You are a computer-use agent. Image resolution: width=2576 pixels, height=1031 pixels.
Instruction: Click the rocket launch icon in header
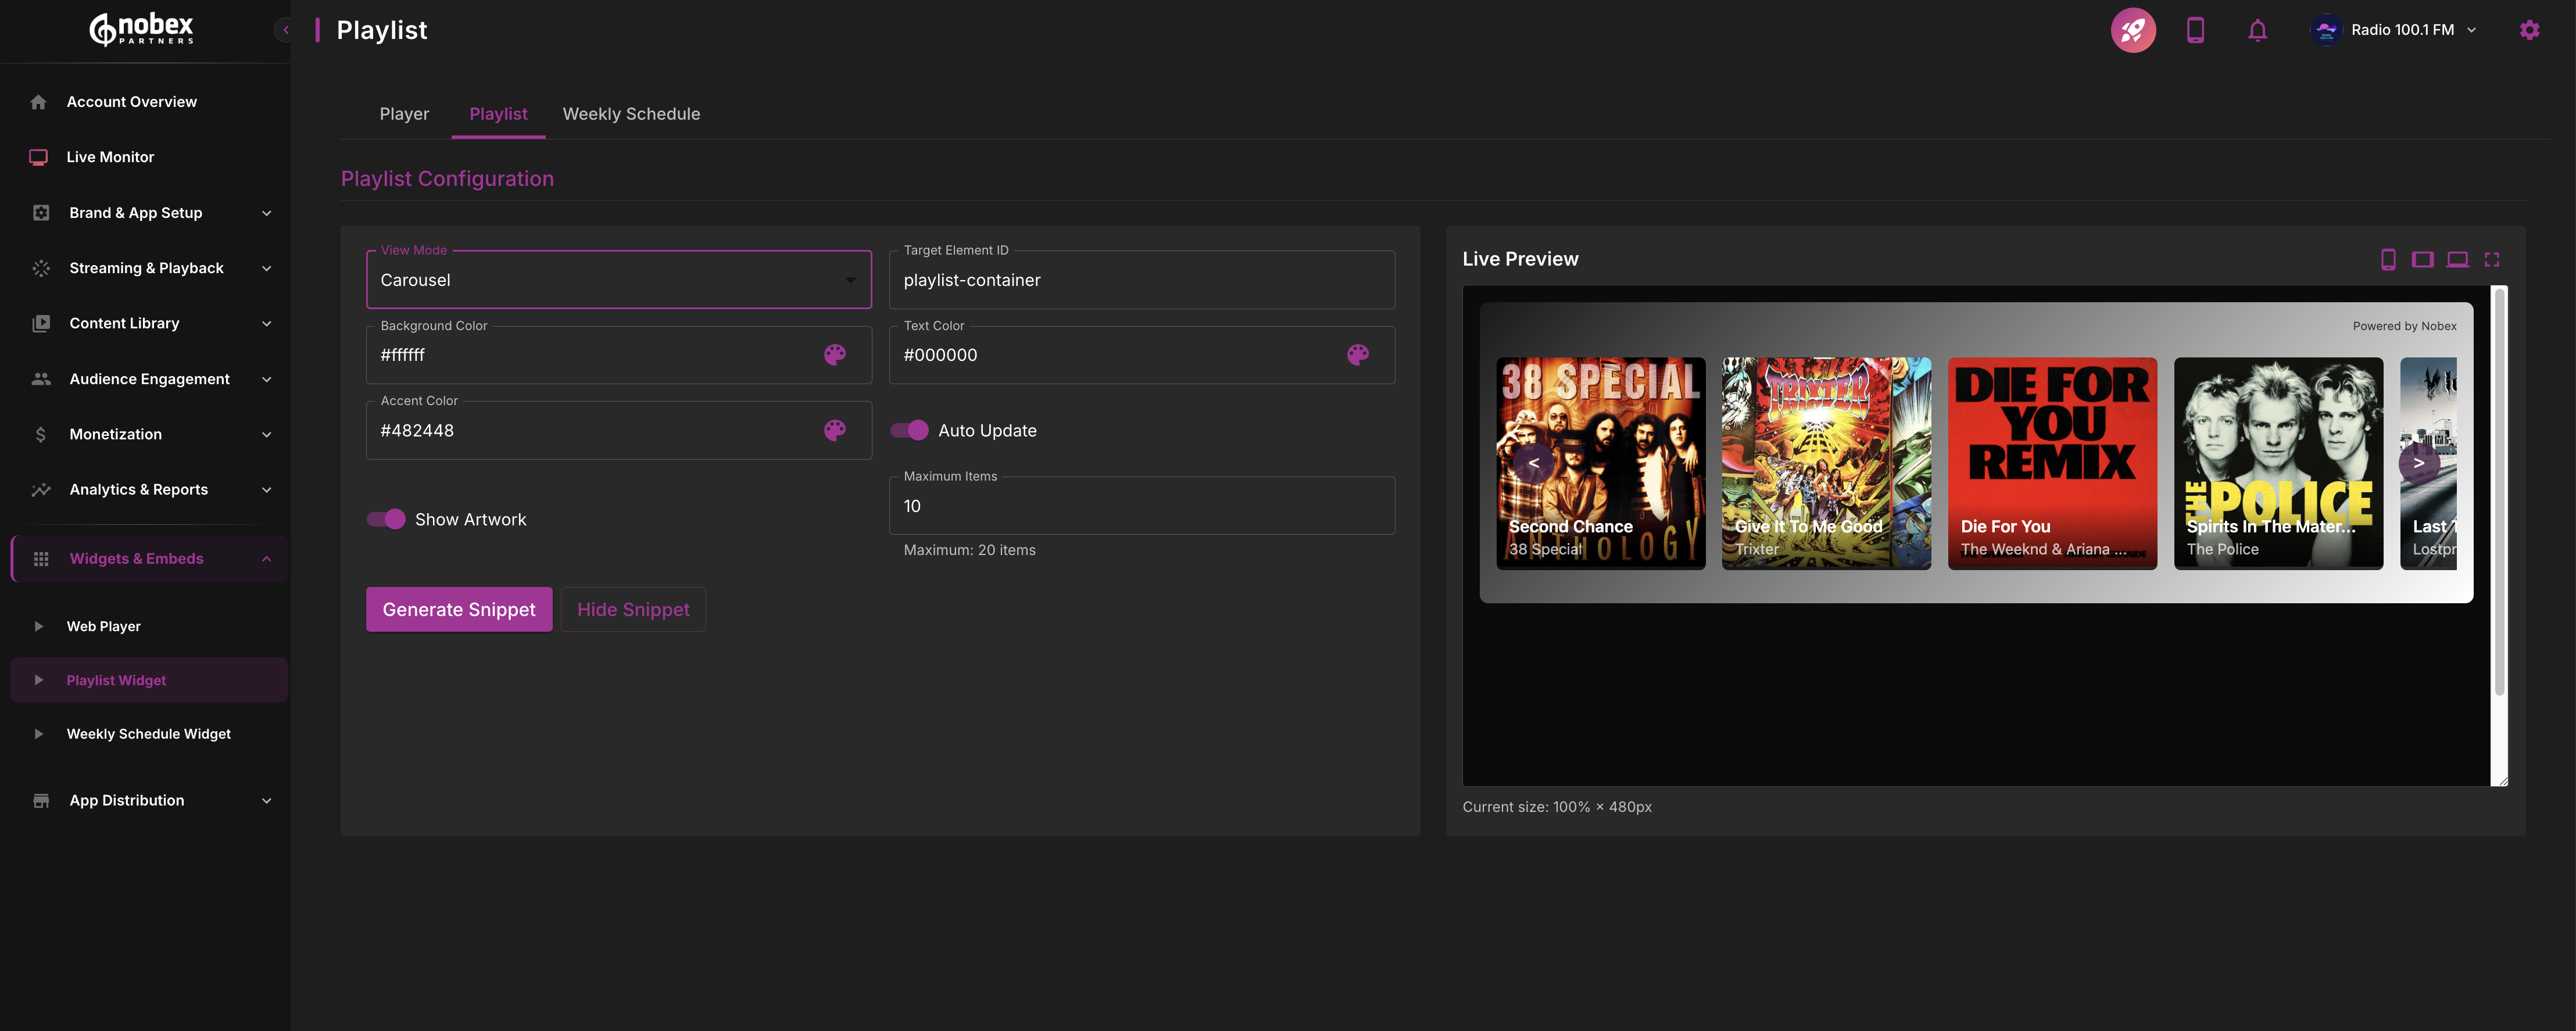2132,30
